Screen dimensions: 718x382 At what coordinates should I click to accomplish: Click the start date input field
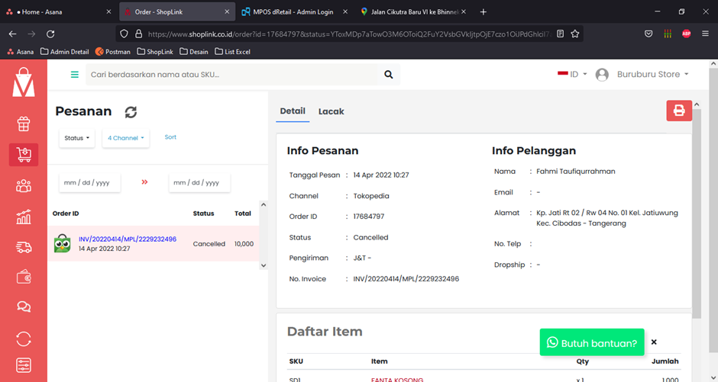click(89, 183)
